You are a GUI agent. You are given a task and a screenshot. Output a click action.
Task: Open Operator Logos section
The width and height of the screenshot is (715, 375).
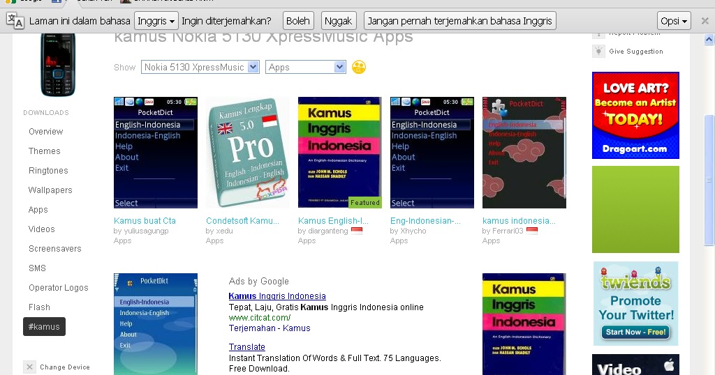[59, 288]
